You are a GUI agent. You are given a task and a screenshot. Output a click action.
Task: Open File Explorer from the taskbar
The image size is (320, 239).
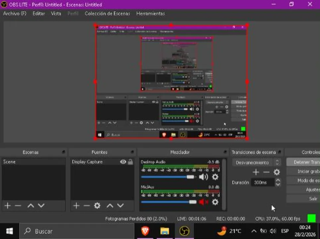point(165,231)
